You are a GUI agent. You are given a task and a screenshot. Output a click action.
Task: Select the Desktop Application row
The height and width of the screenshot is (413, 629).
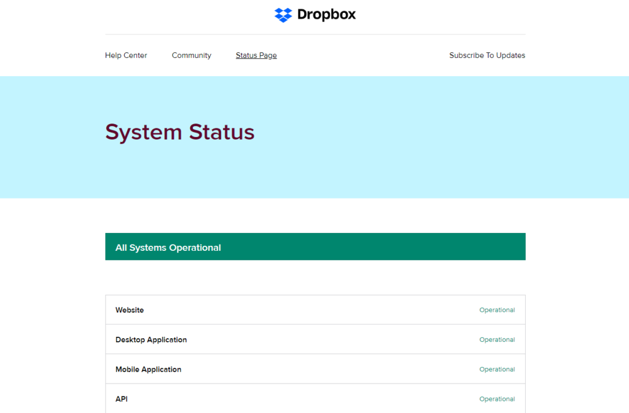click(x=315, y=339)
